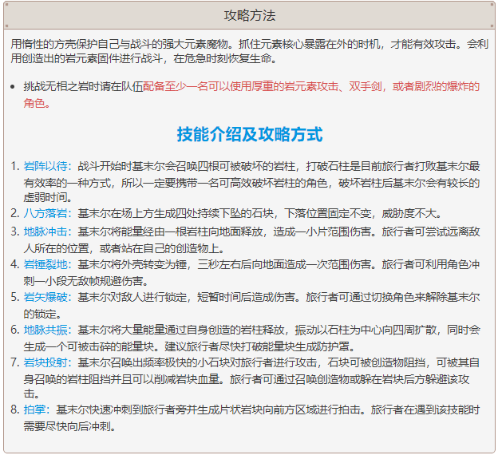This screenshot has width=498, height=455.
Task: Click the red 角色 text on the second bullet line
Action: [35, 103]
